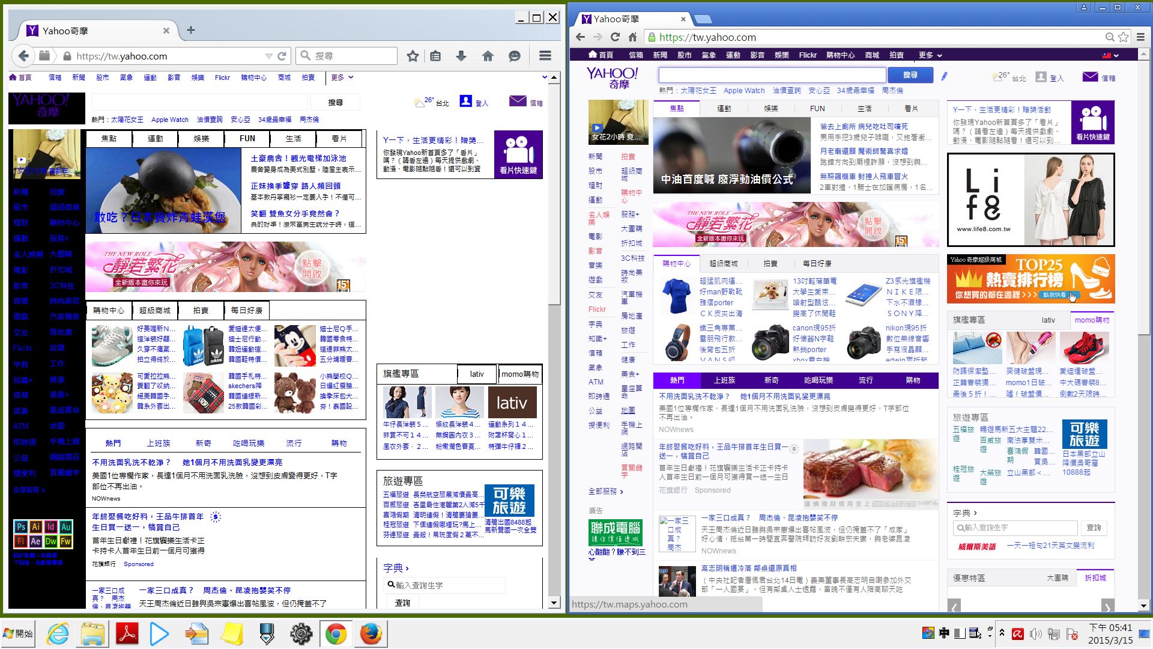Click Firefox vertical scrollbar down arrow

click(554, 602)
